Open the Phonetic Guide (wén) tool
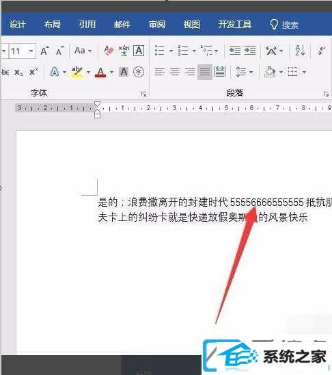The image size is (332, 375). pos(124,51)
